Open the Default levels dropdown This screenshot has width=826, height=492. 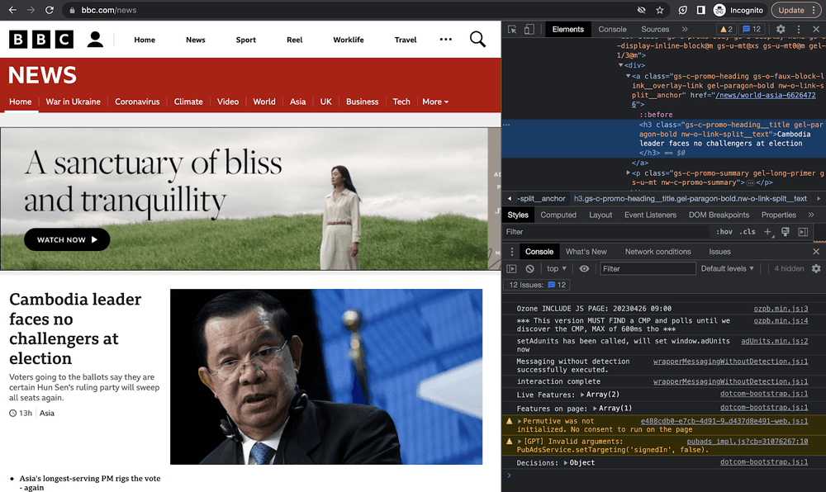728,268
